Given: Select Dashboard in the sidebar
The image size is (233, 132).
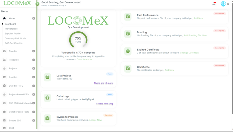Looking at the screenshot, I should [x=10, y=24].
